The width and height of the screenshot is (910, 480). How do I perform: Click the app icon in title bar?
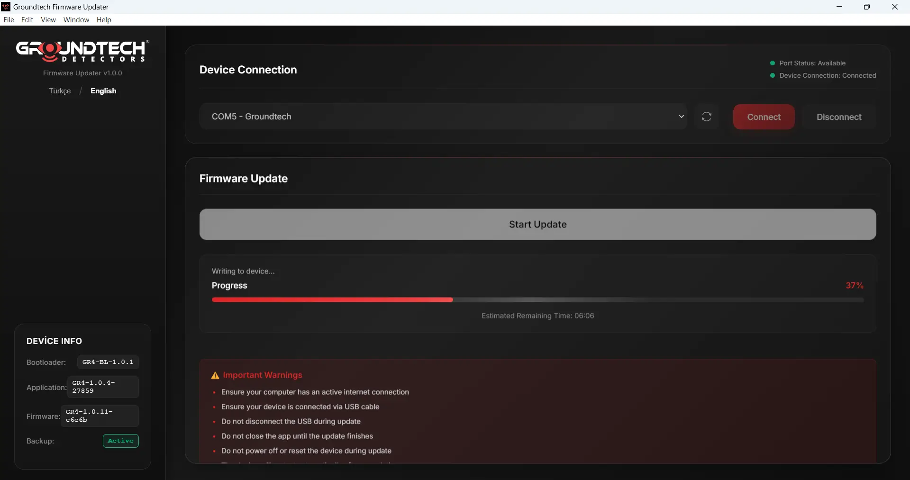[x=6, y=7]
